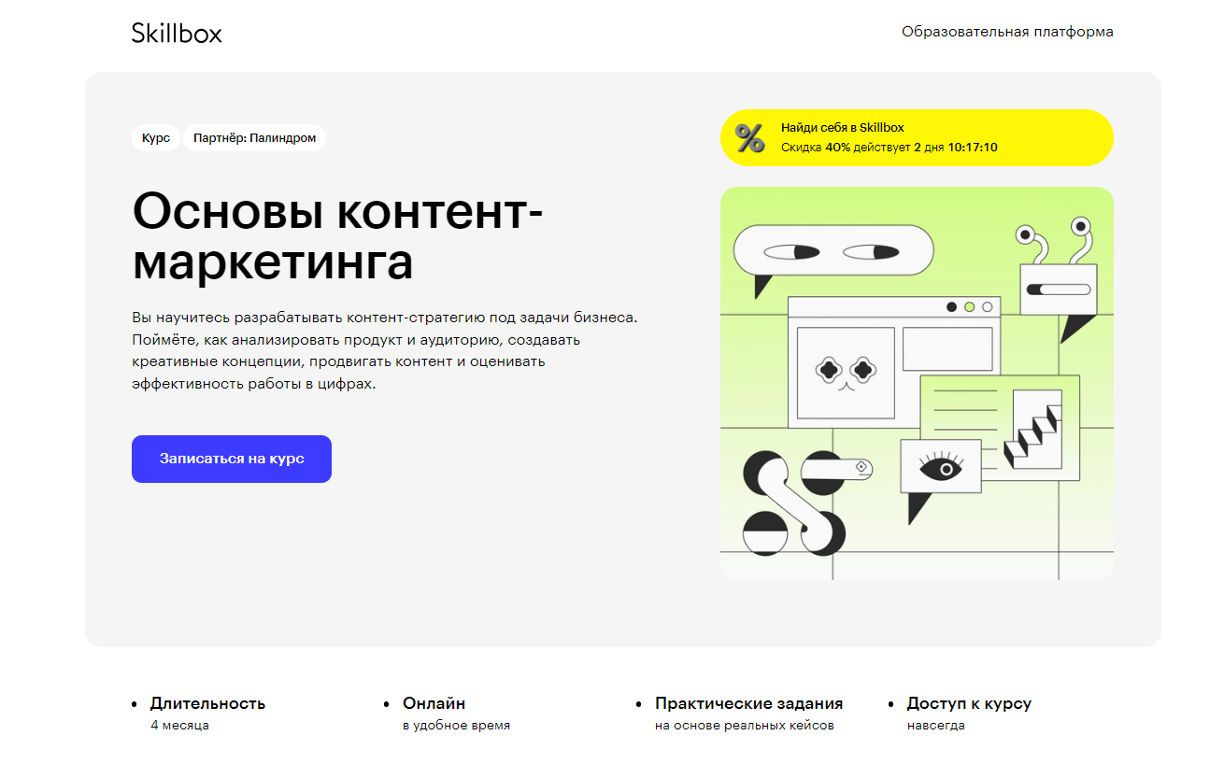
Task: Click the "4 месяца" text
Action: (x=179, y=726)
